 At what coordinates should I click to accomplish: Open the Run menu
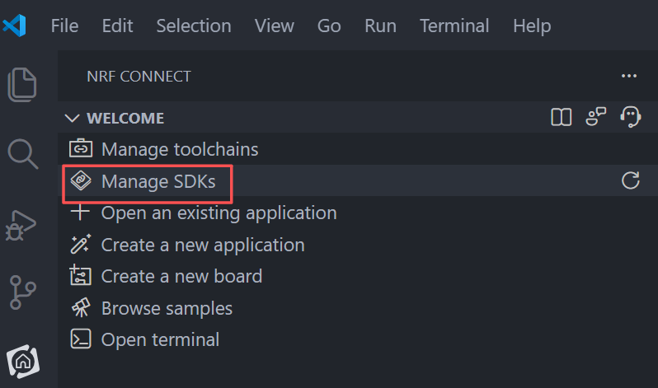coord(381,26)
